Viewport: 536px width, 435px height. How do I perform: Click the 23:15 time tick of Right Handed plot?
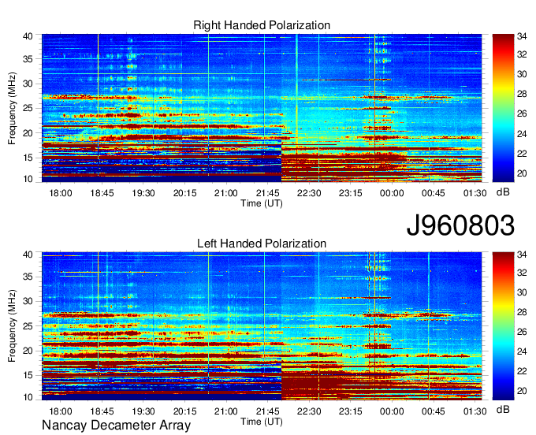click(351, 193)
